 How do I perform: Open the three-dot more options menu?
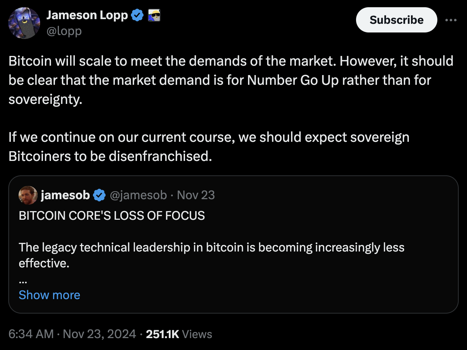(x=451, y=20)
